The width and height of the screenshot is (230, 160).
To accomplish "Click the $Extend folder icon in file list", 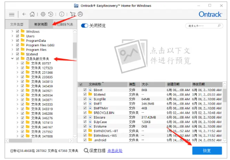I will [x=90, y=94].
